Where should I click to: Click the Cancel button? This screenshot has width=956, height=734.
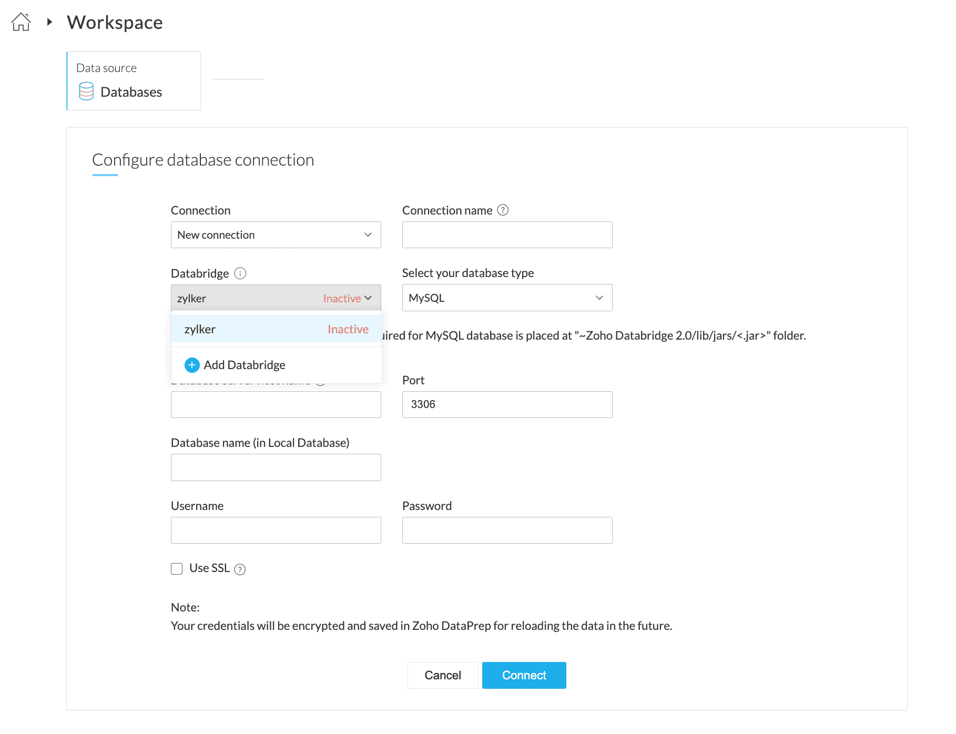(x=443, y=675)
